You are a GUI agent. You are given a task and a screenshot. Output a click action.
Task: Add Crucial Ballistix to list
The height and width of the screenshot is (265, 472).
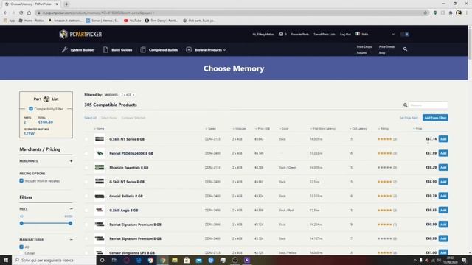click(443, 196)
